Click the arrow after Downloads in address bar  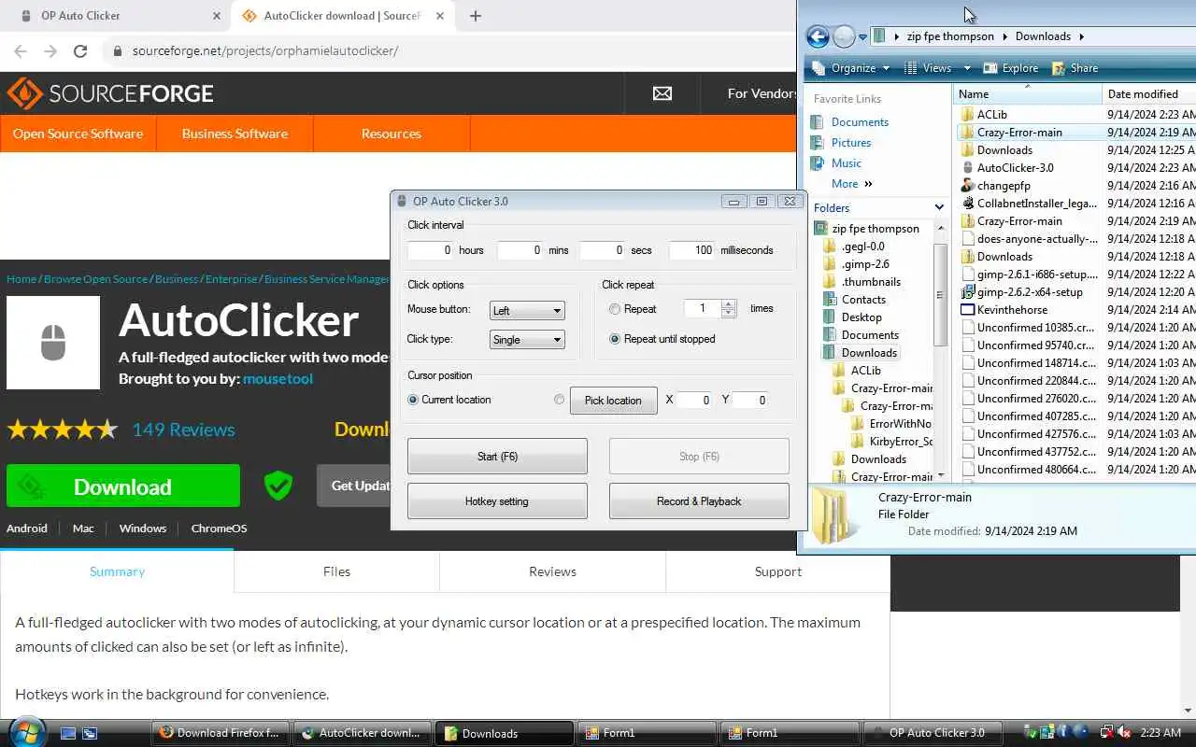click(x=1081, y=36)
